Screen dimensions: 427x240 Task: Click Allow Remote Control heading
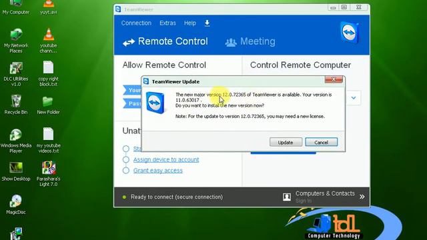coord(164,65)
